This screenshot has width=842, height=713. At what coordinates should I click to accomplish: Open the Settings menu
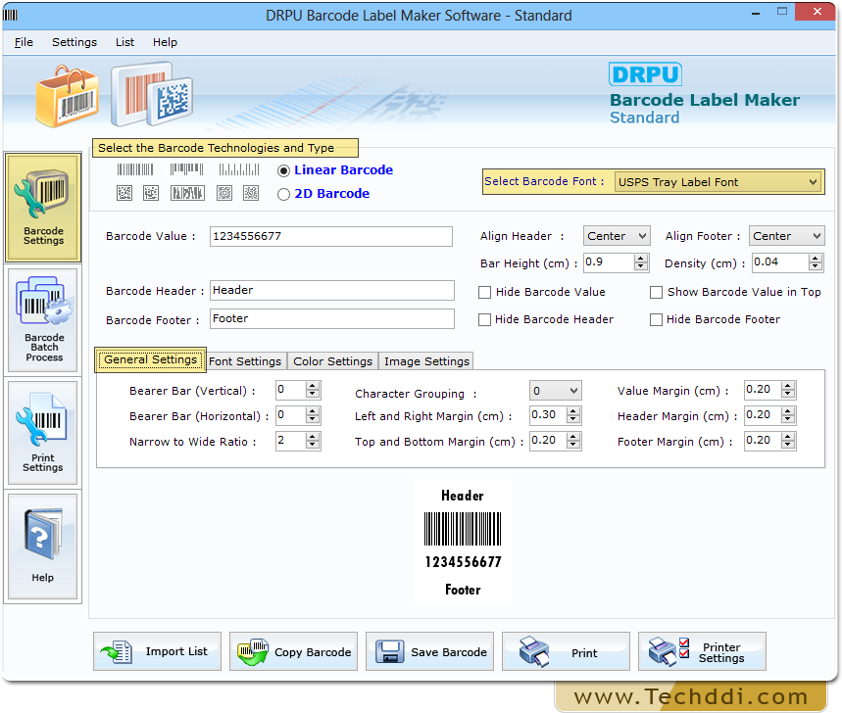click(x=74, y=42)
